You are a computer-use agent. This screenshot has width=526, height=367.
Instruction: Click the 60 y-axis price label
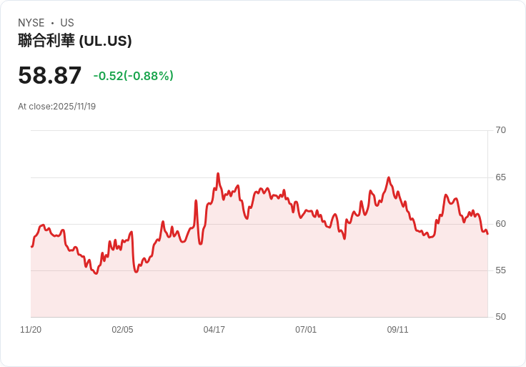pos(500,224)
